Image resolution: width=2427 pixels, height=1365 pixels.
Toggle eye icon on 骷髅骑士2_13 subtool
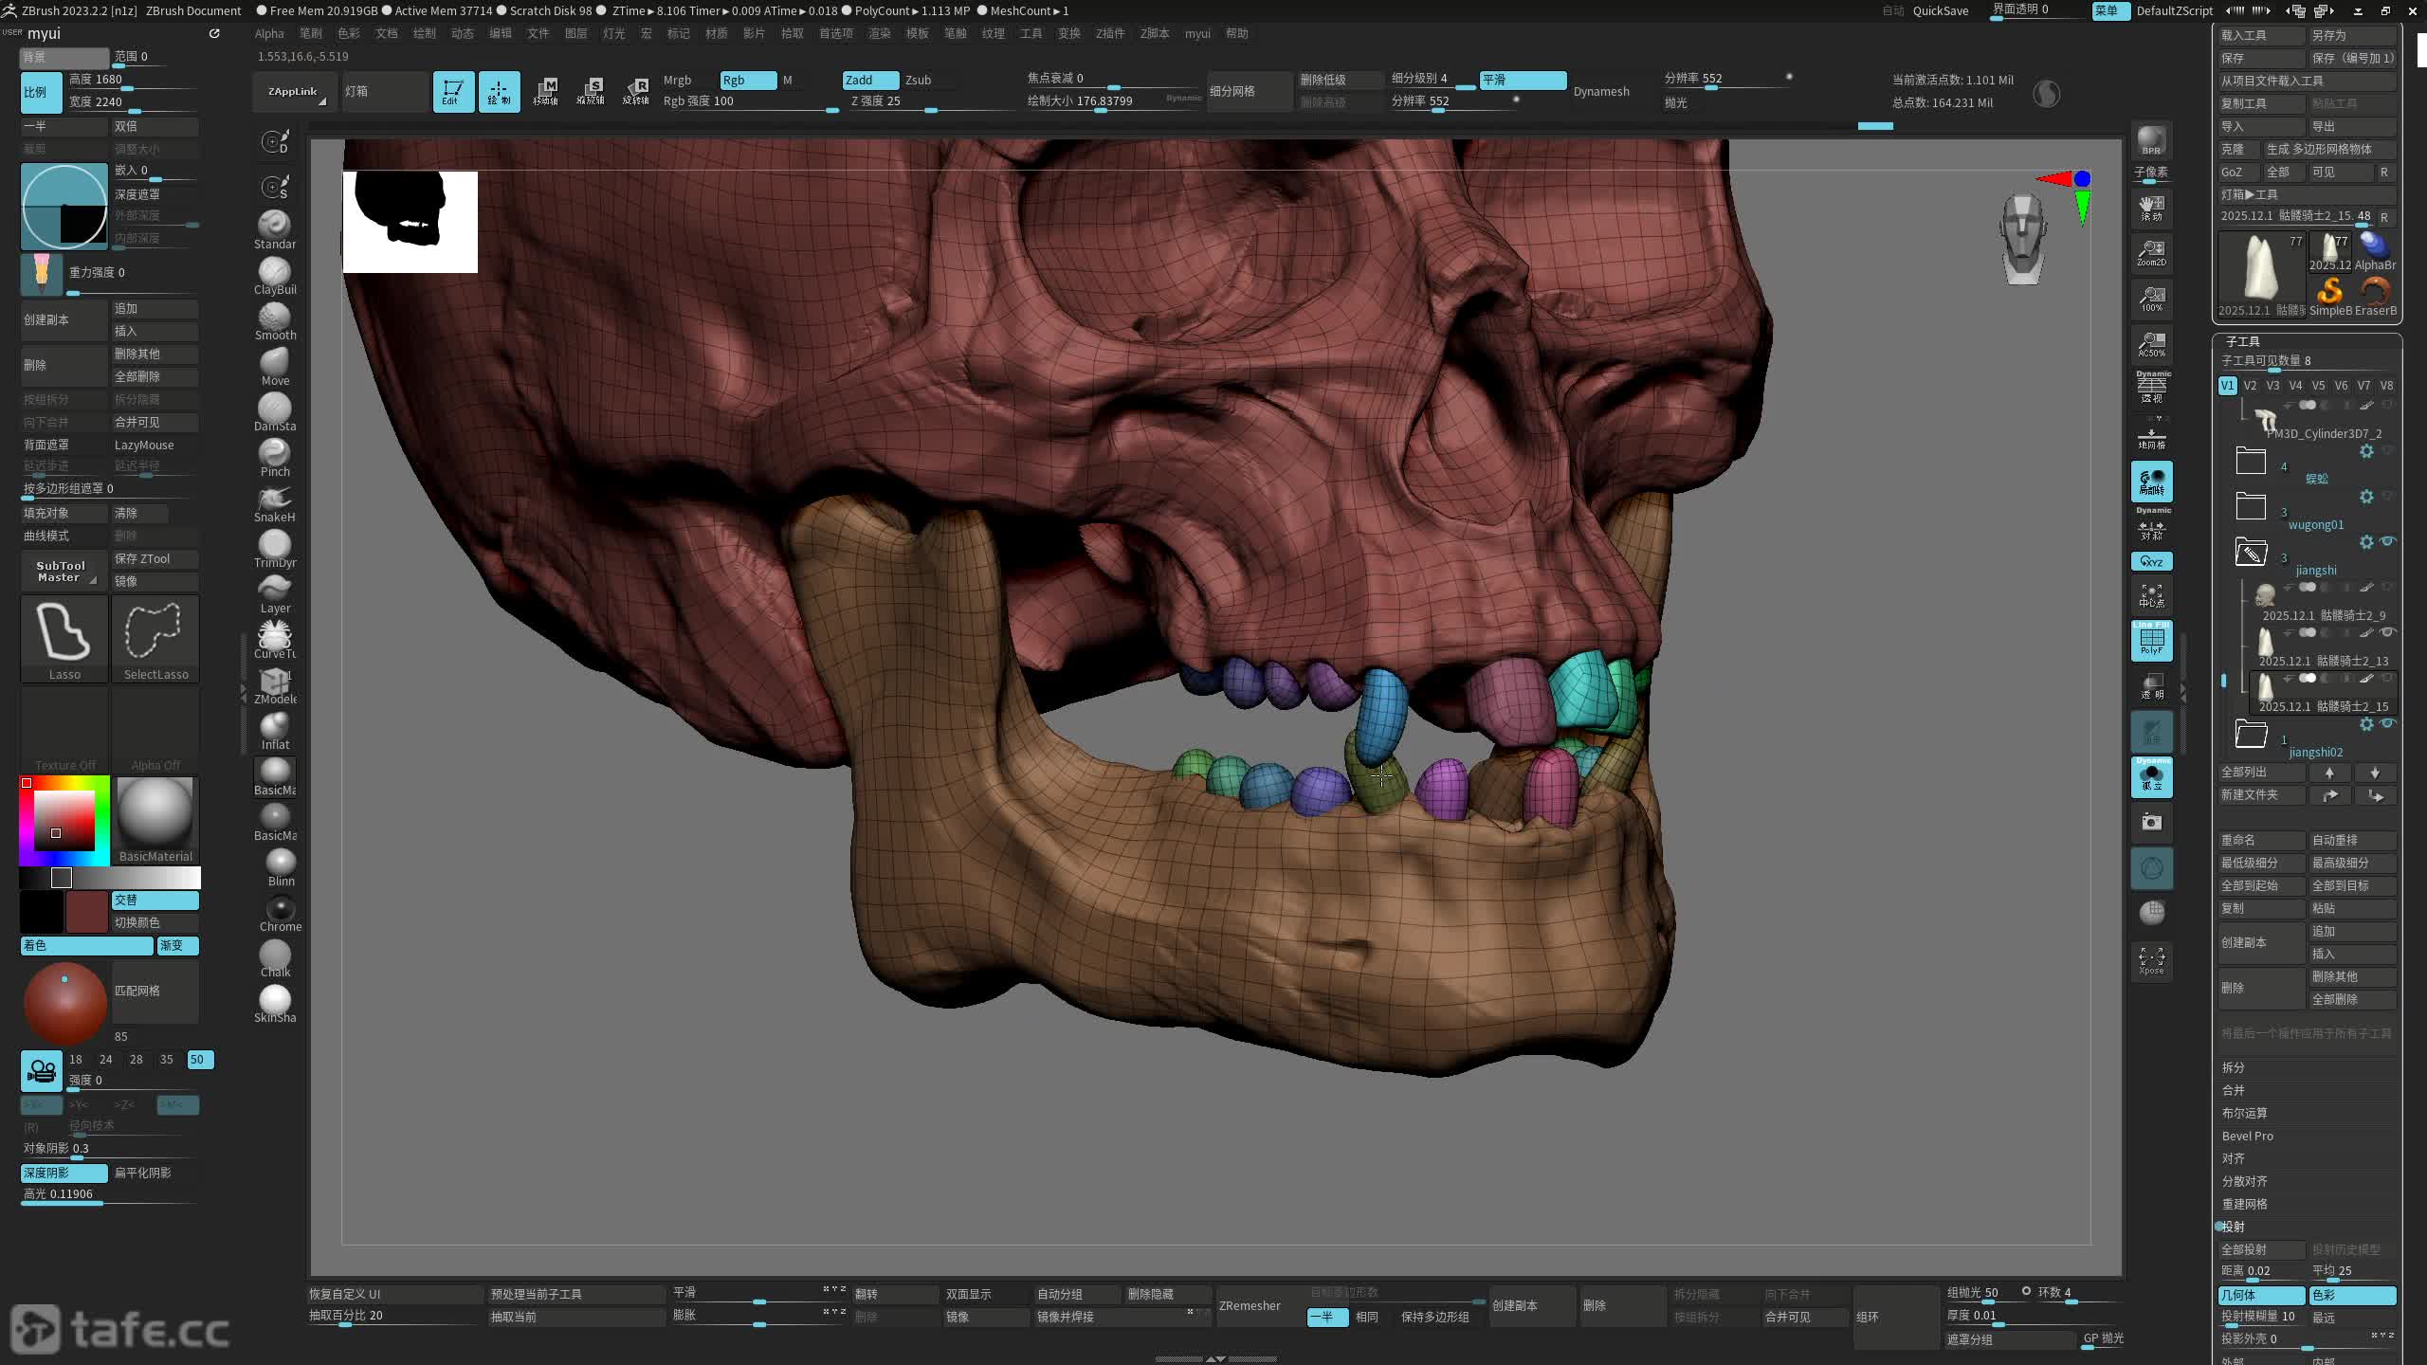click(2387, 632)
